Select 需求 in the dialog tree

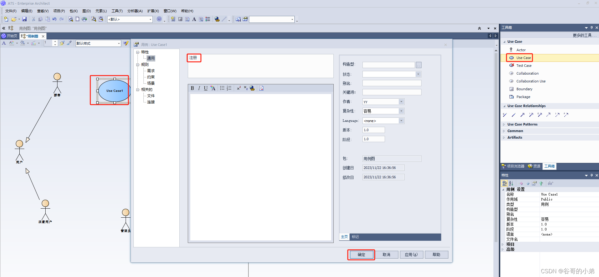tap(151, 71)
